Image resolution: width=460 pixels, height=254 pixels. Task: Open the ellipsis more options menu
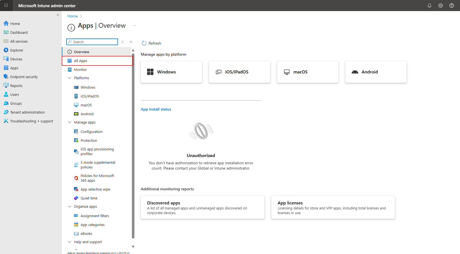pos(134,25)
